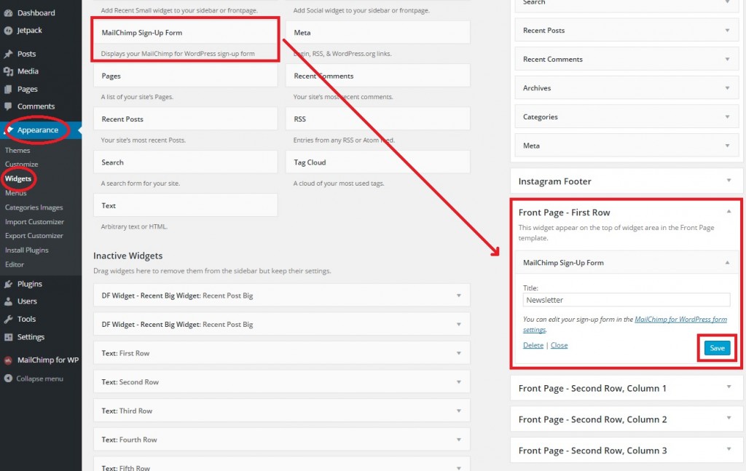Click the Users icon

click(x=10, y=301)
